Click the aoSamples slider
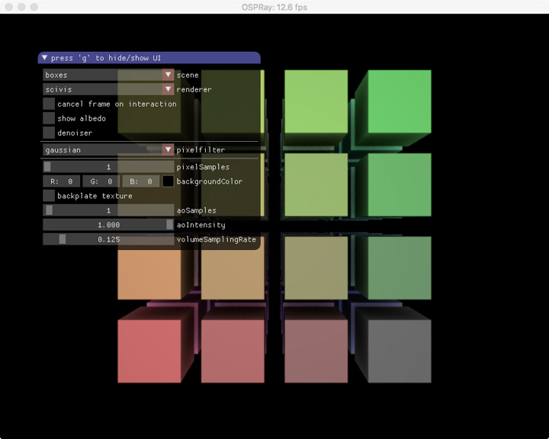549x439 pixels. [x=108, y=210]
